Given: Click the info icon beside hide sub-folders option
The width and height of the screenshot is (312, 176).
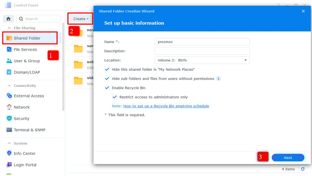Looking at the screenshot, I should tap(218, 79).
